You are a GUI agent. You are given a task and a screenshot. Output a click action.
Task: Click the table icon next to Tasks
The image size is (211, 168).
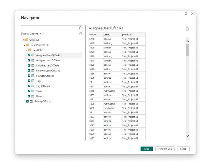tap(33, 91)
